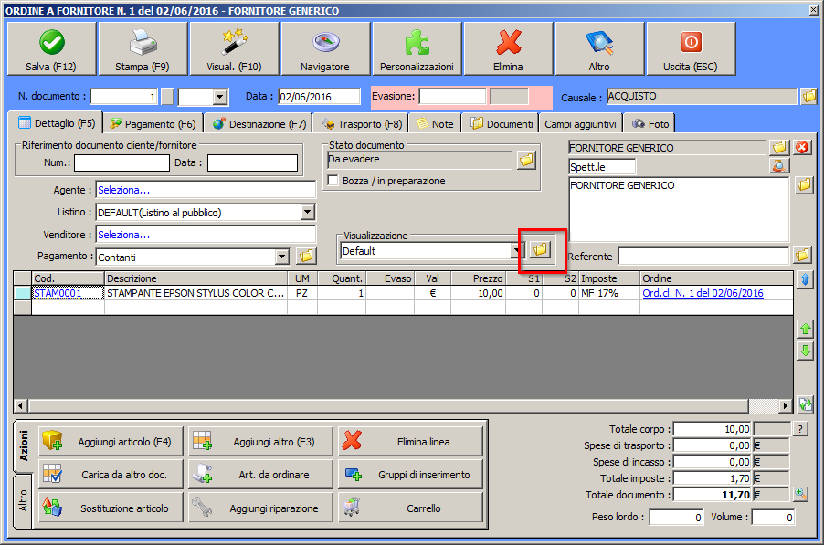Select the vertical Altro side tab
The image size is (824, 545).
24,501
